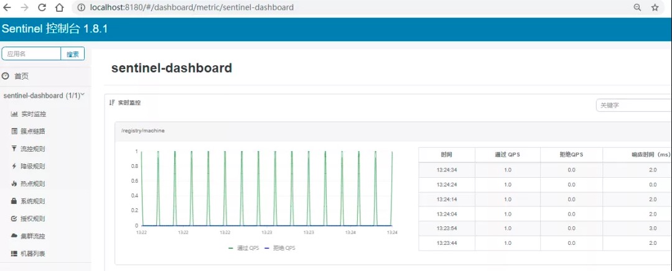Click the 实时监控 chart icon in sidebar
Image resolution: width=672 pixels, height=271 pixels.
[14, 114]
